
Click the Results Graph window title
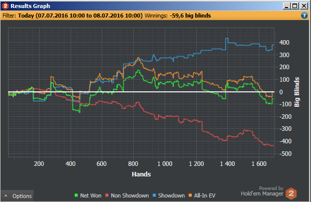tap(31, 6)
